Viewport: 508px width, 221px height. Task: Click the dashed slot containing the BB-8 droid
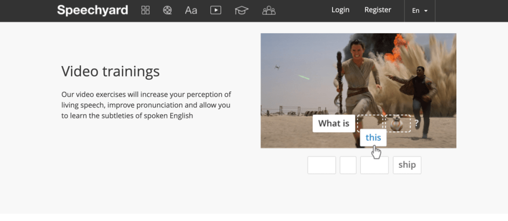(397, 123)
